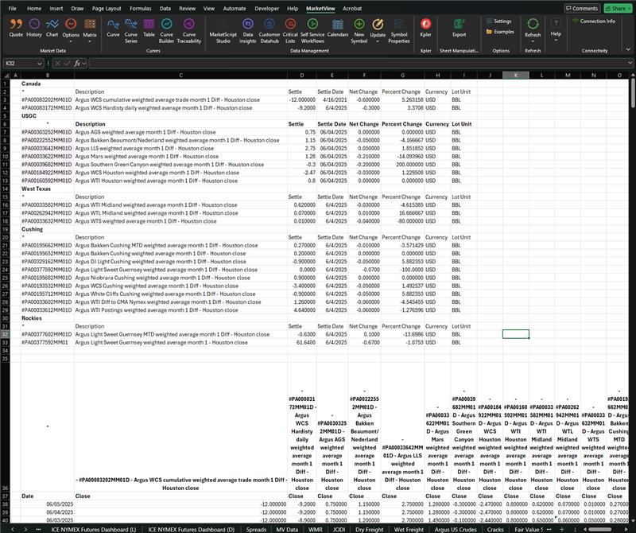Viewport: 636px width, 533px height.
Task: Select the Cushing section heading cell
Action: click(47, 229)
